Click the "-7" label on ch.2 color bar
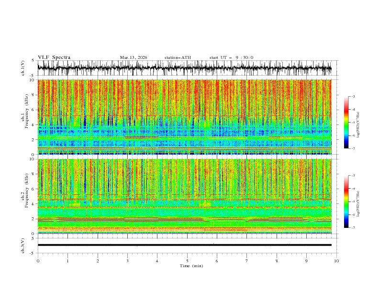This screenshot has height=293, width=379. coord(353,228)
